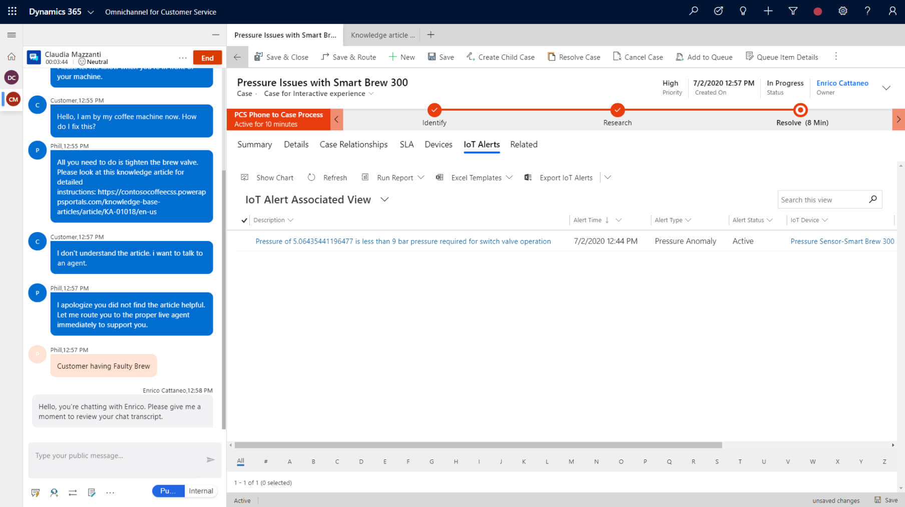Switch to the Case Relationships tab

pyautogui.click(x=353, y=144)
